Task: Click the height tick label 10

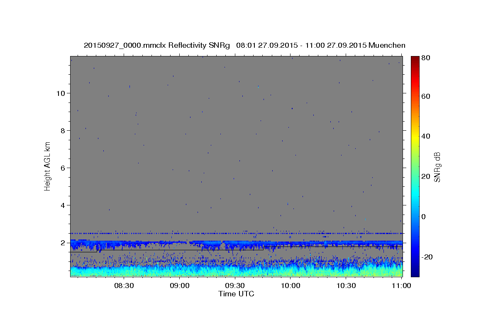Action: 61,93
